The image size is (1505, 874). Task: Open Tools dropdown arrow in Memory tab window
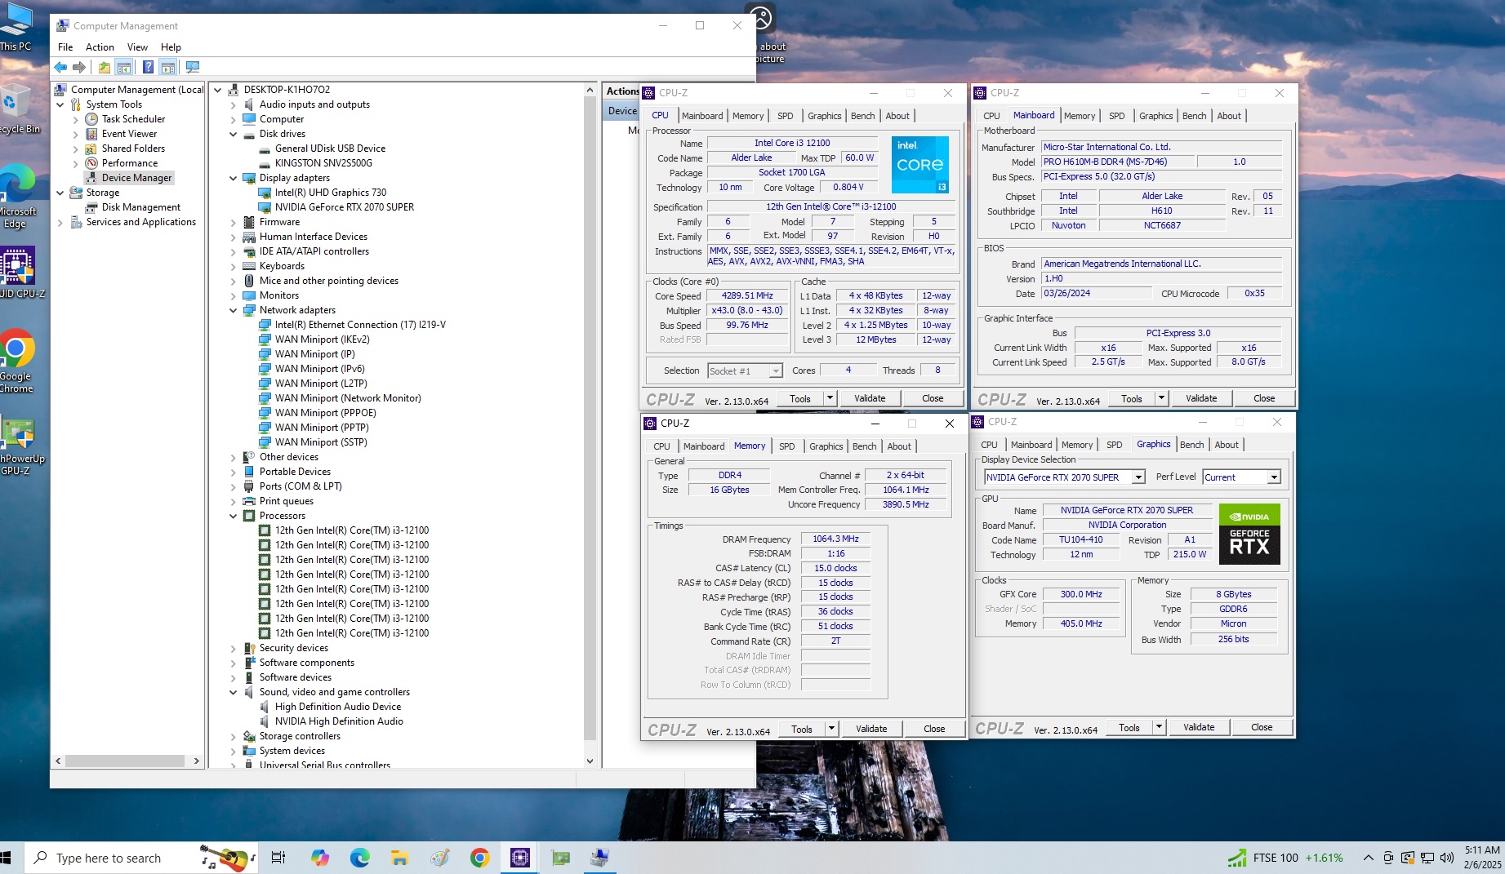(x=831, y=729)
